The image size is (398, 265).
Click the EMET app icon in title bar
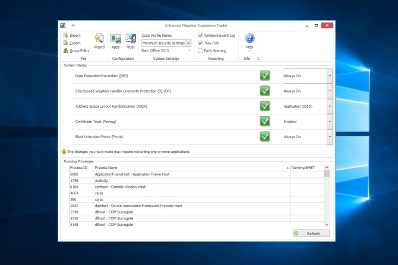coord(63,25)
